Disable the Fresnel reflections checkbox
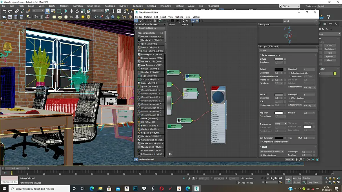This screenshot has width=342, height=192. pos(261,76)
